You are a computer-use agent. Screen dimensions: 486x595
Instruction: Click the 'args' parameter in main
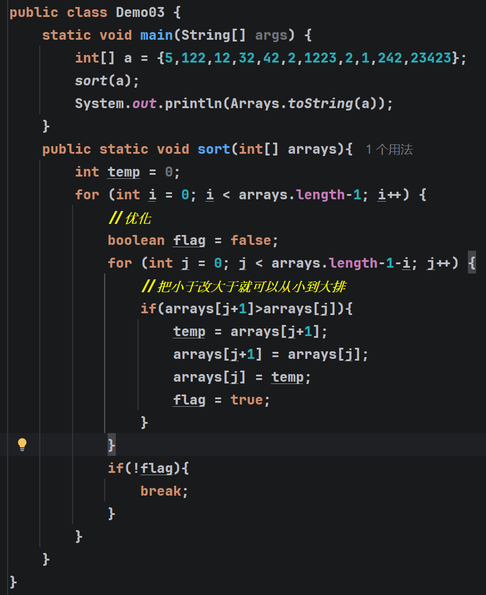[x=271, y=35]
